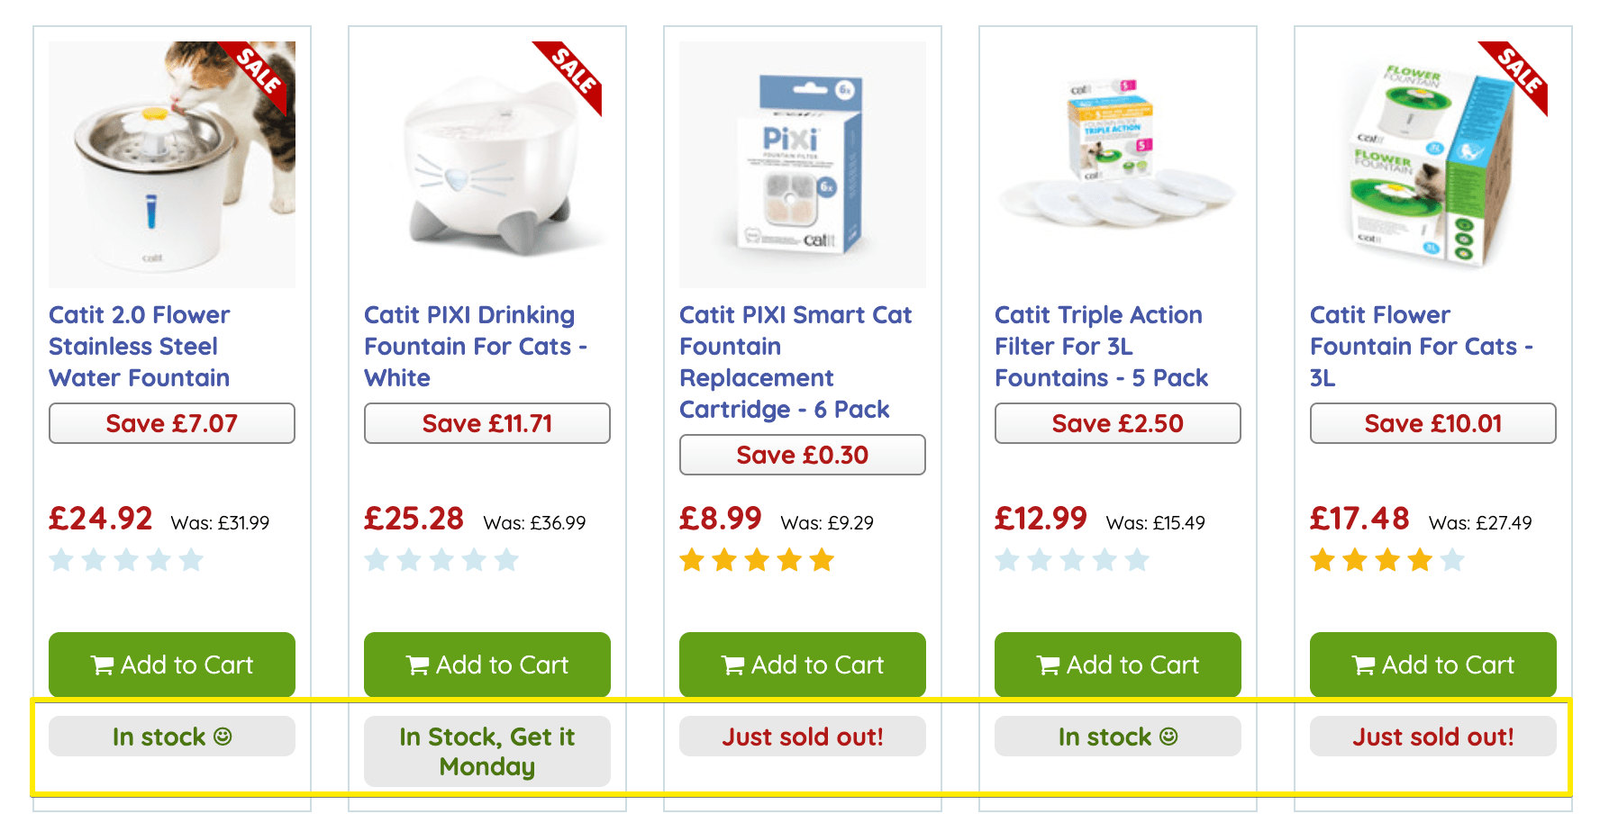Open Catit 2.0 Flower Stainless Steel title link
This screenshot has width=1600, height=832.
[140, 347]
